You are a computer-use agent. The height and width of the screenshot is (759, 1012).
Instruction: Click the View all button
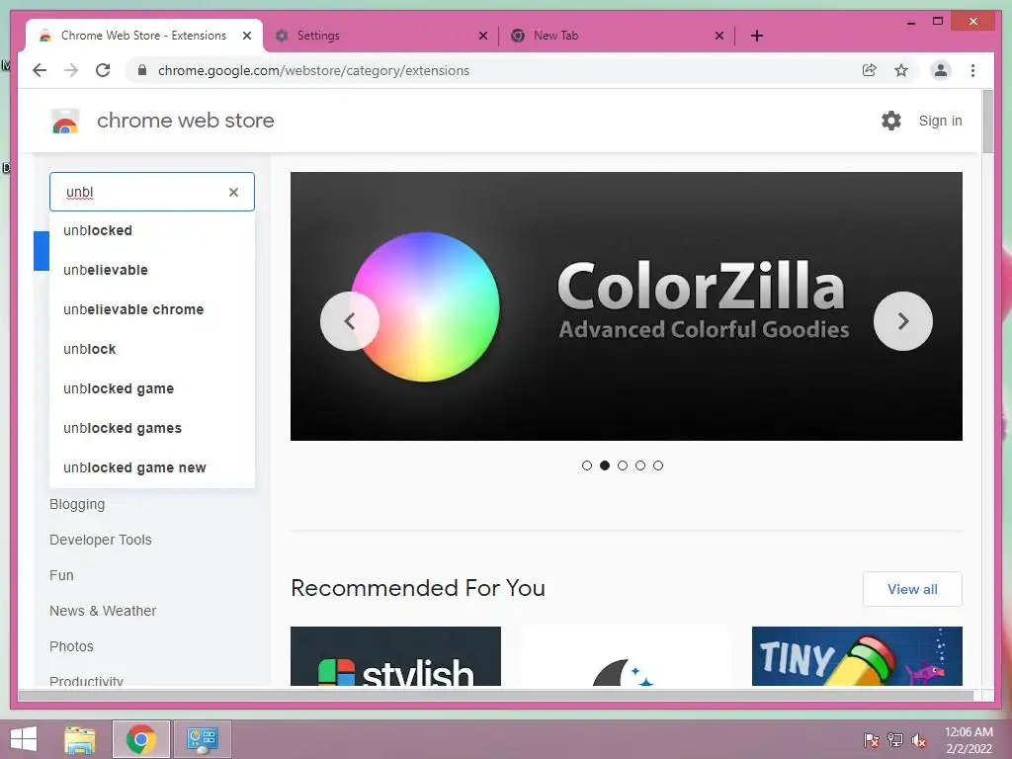coord(912,589)
